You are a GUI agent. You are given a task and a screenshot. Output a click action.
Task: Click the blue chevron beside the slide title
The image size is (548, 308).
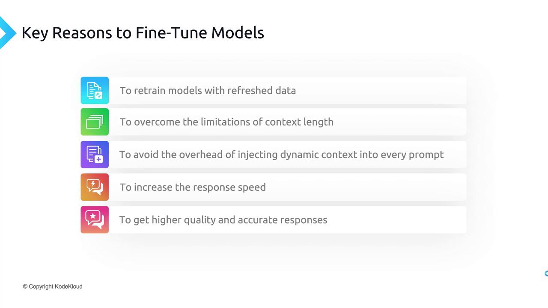point(6,33)
